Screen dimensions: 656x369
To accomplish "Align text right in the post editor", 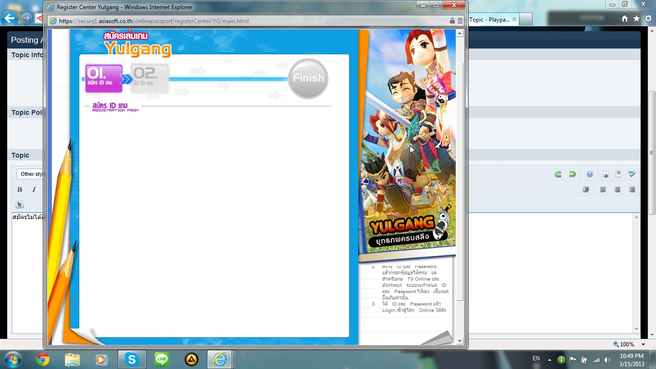I will 632,190.
